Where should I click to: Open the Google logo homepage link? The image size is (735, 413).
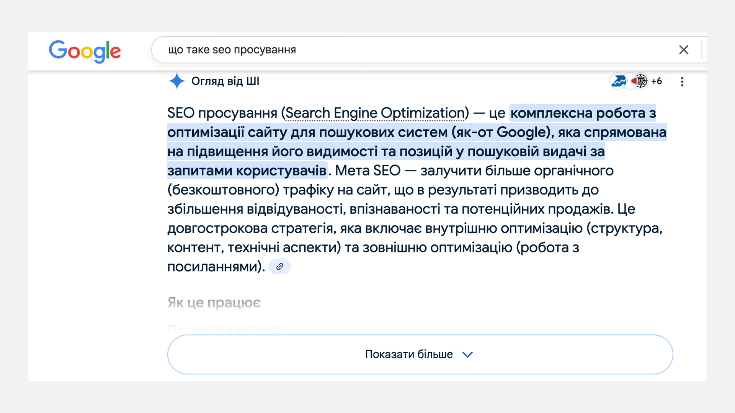(x=85, y=51)
